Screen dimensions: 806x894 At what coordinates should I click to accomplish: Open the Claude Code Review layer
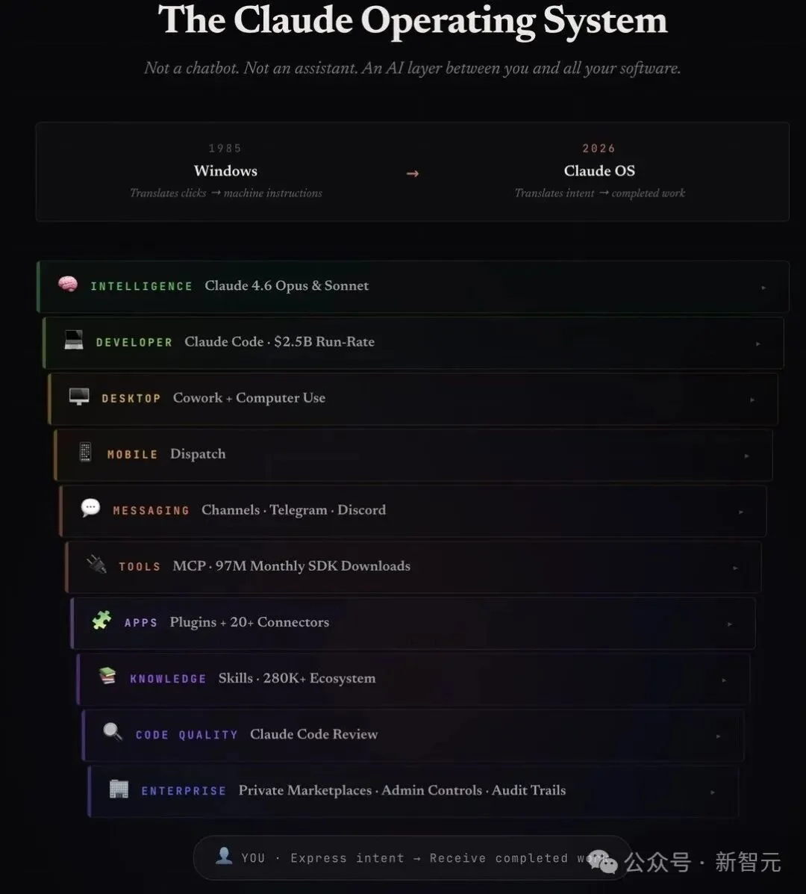[x=313, y=734]
